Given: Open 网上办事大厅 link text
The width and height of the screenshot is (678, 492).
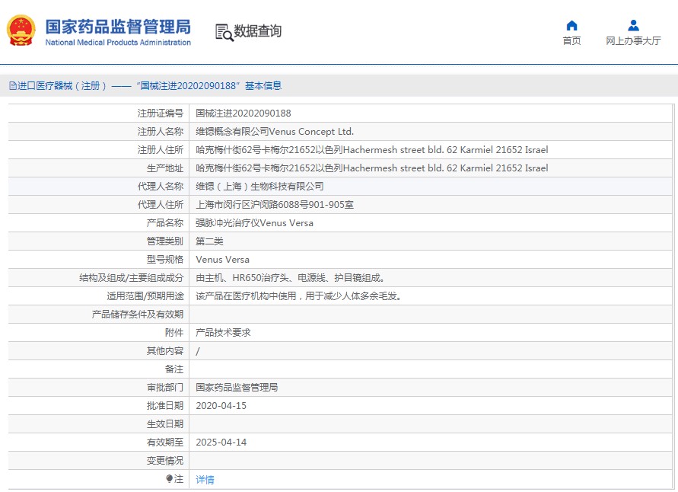Looking at the screenshot, I should pyautogui.click(x=633, y=40).
